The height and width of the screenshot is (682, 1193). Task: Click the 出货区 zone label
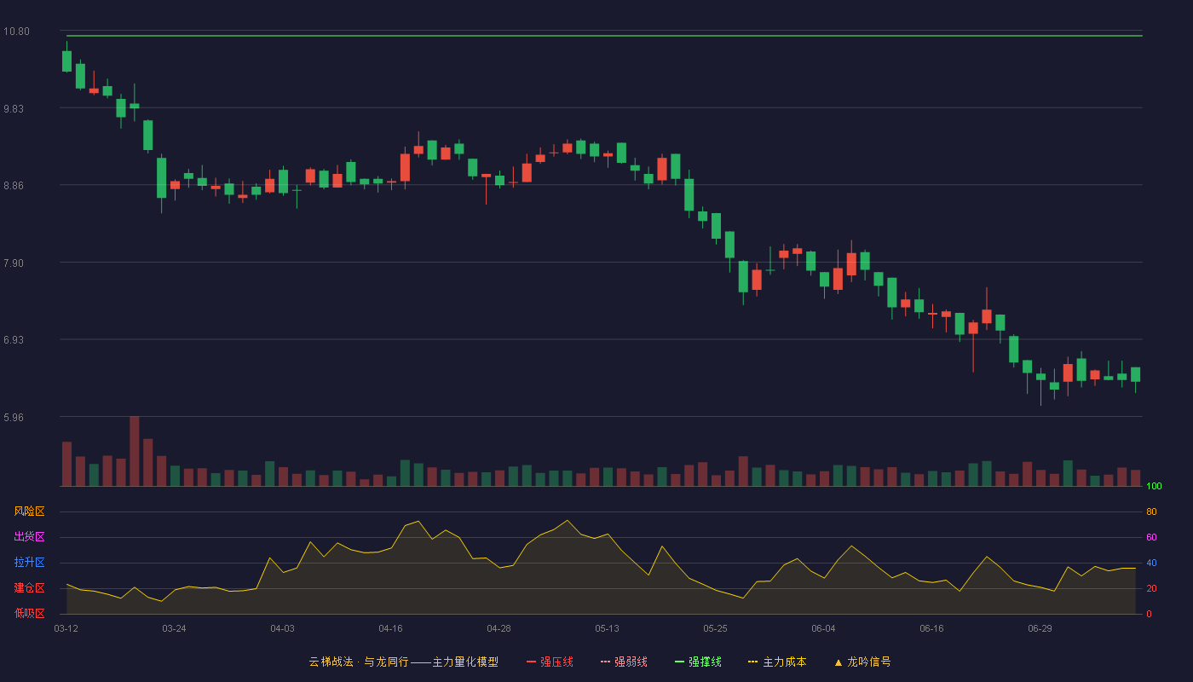click(x=29, y=537)
